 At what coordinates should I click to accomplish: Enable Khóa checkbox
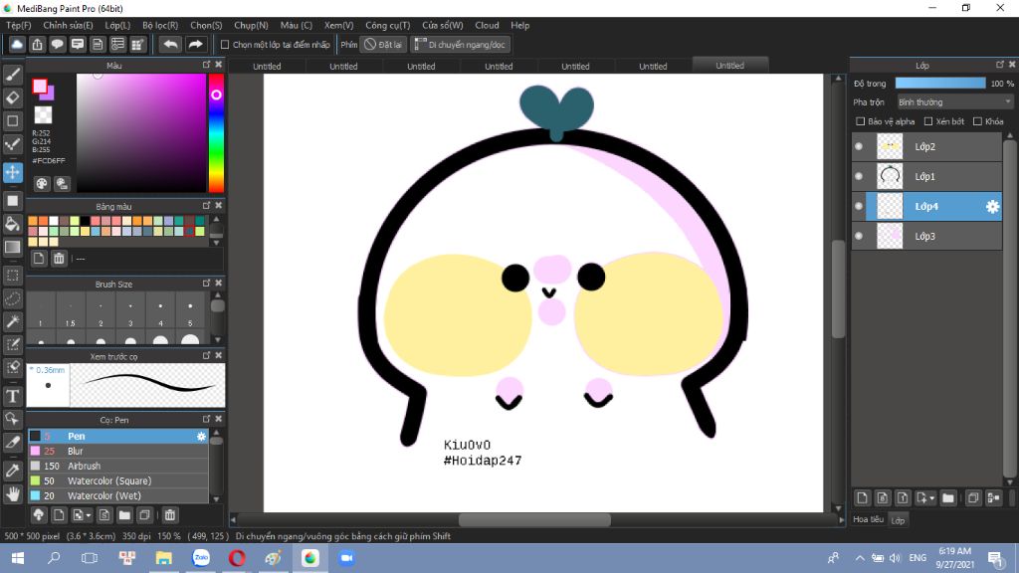977,121
